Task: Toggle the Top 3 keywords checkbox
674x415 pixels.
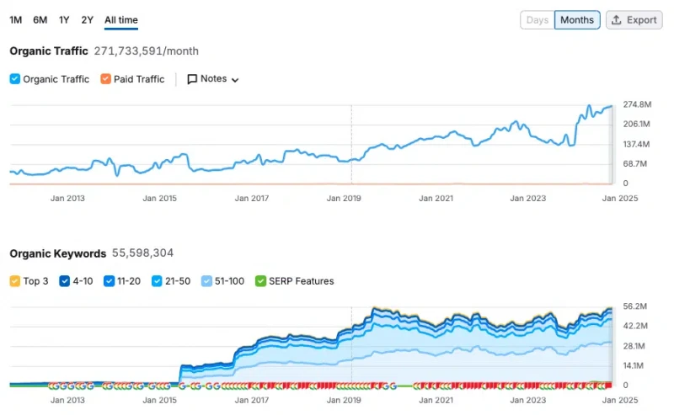Action: click(x=15, y=281)
